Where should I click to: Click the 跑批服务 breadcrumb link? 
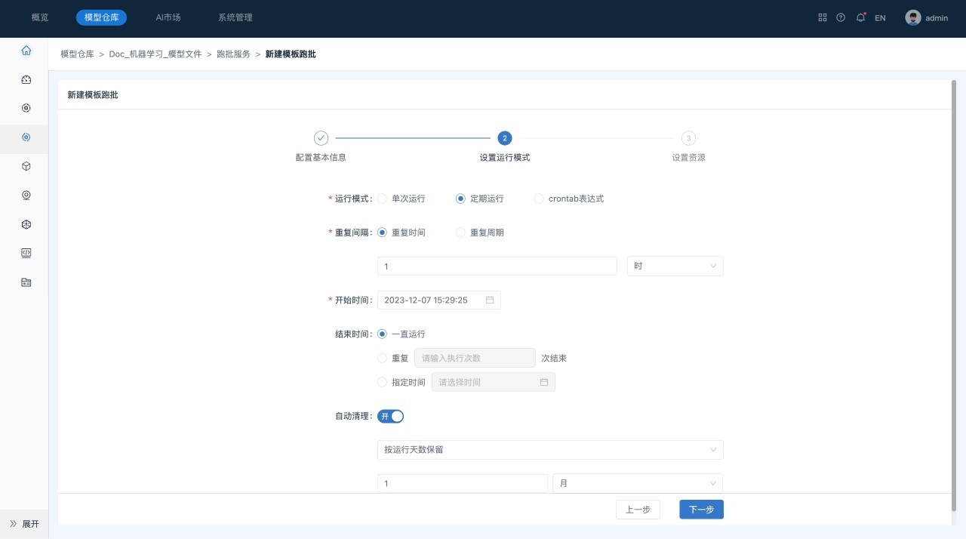(x=233, y=54)
